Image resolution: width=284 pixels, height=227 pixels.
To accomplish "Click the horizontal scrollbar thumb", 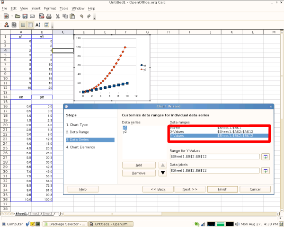I will [113, 214].
